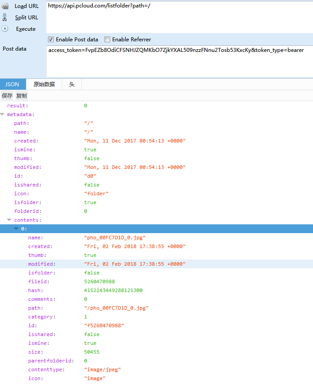The width and height of the screenshot is (313, 384).
Task: Click the Load URL label
Action: click(27, 6)
